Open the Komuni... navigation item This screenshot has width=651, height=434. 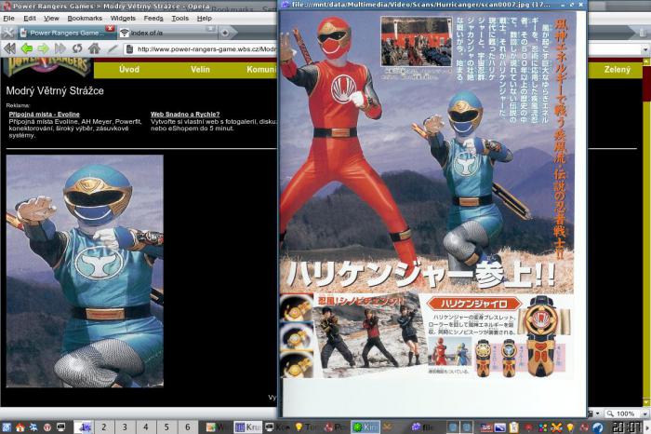261,70
